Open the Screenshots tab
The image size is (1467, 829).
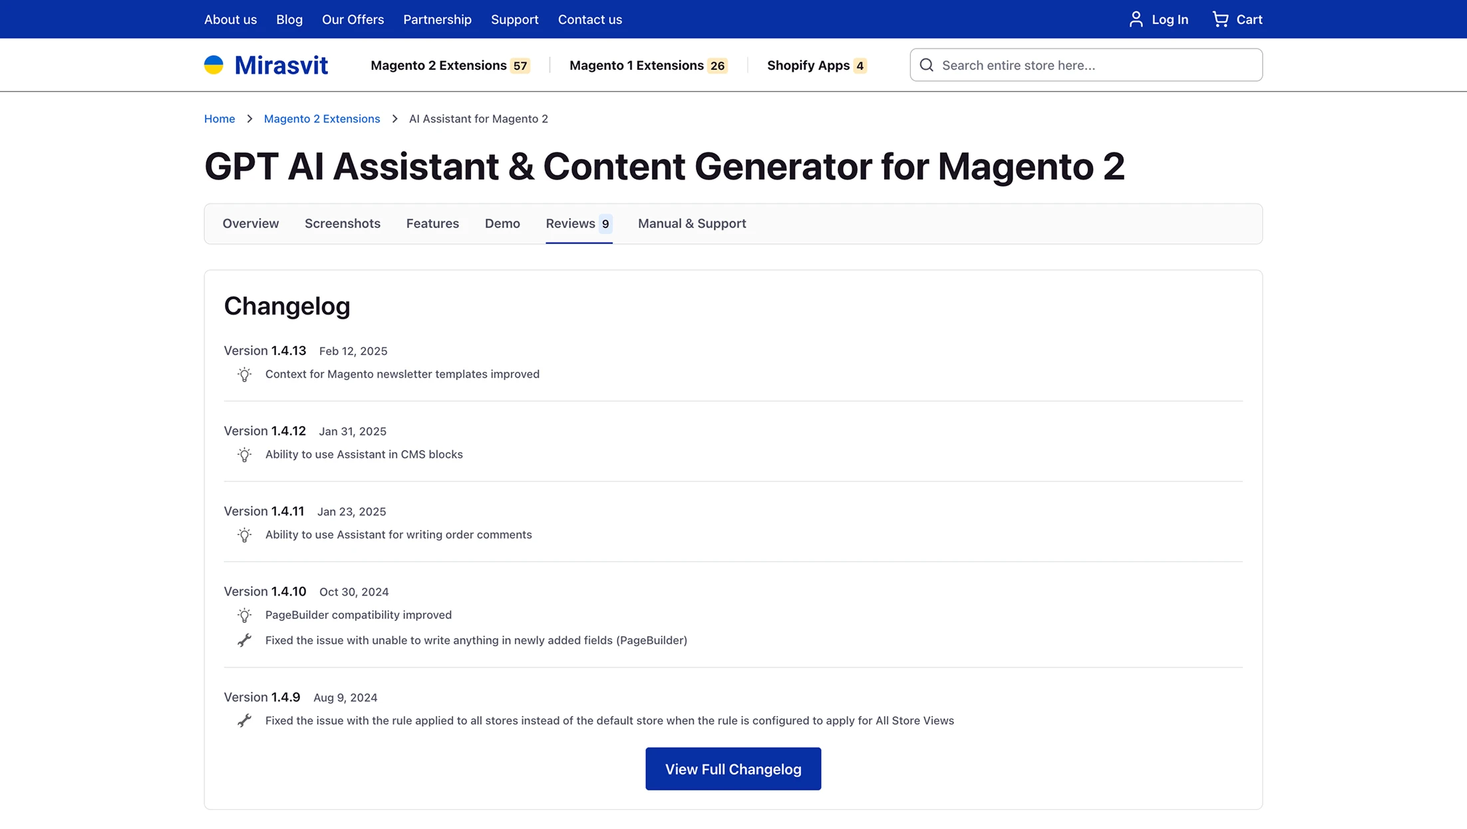click(x=342, y=223)
